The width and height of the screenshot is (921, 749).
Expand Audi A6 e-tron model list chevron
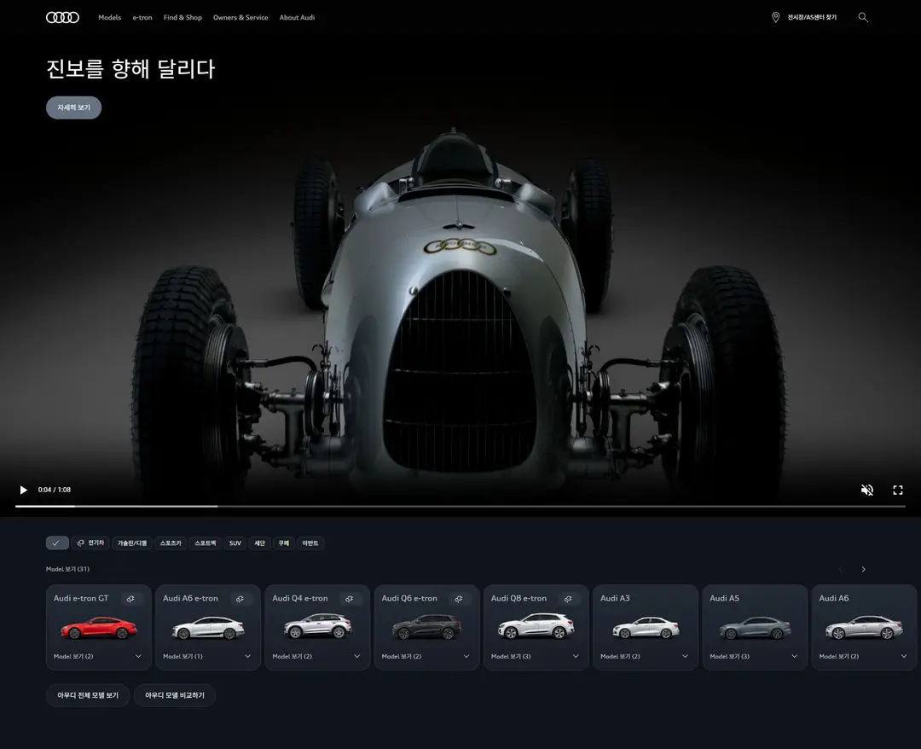(247, 656)
